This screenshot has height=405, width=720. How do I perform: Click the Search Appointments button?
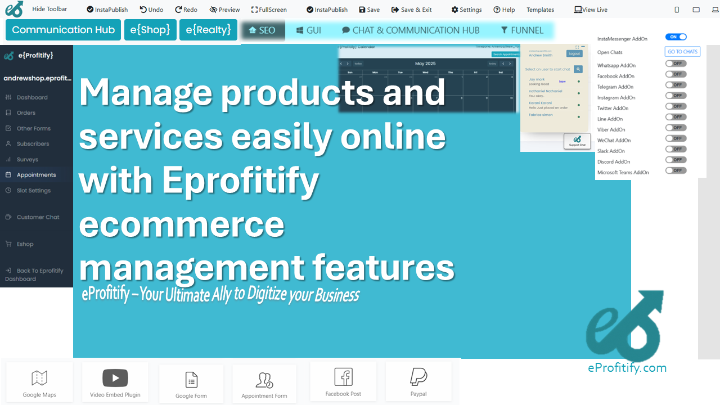(506, 55)
